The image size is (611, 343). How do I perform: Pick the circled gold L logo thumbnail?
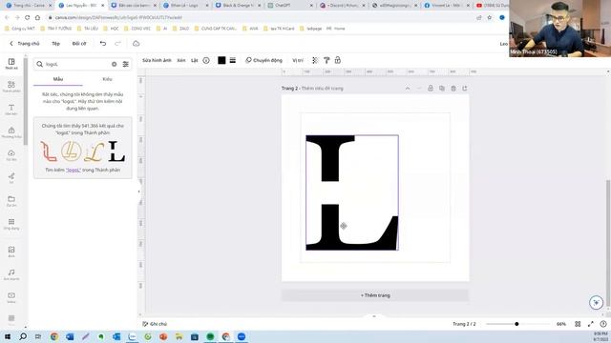72,151
